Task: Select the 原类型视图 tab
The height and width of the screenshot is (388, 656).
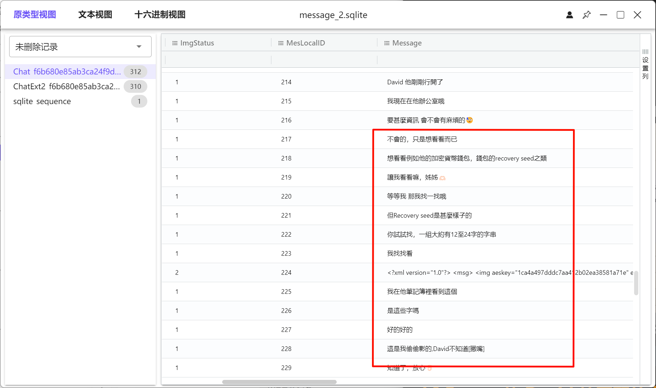Action: tap(35, 15)
